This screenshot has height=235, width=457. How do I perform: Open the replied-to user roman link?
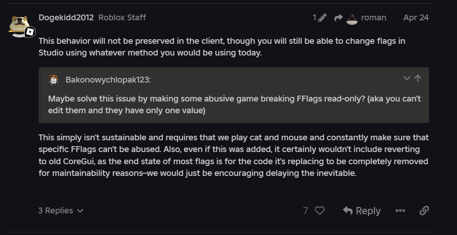pyautogui.click(x=373, y=18)
